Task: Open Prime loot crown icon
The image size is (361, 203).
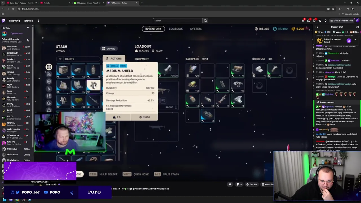Action: click(303, 21)
